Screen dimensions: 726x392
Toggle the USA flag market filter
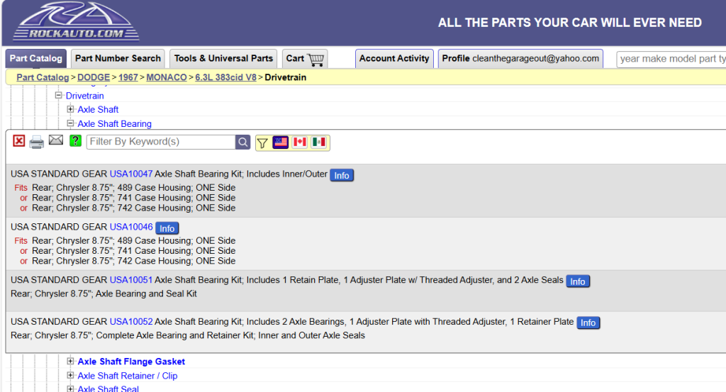(281, 142)
